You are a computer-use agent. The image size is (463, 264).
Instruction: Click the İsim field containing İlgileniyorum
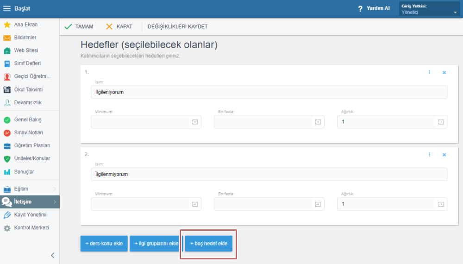(x=269, y=92)
